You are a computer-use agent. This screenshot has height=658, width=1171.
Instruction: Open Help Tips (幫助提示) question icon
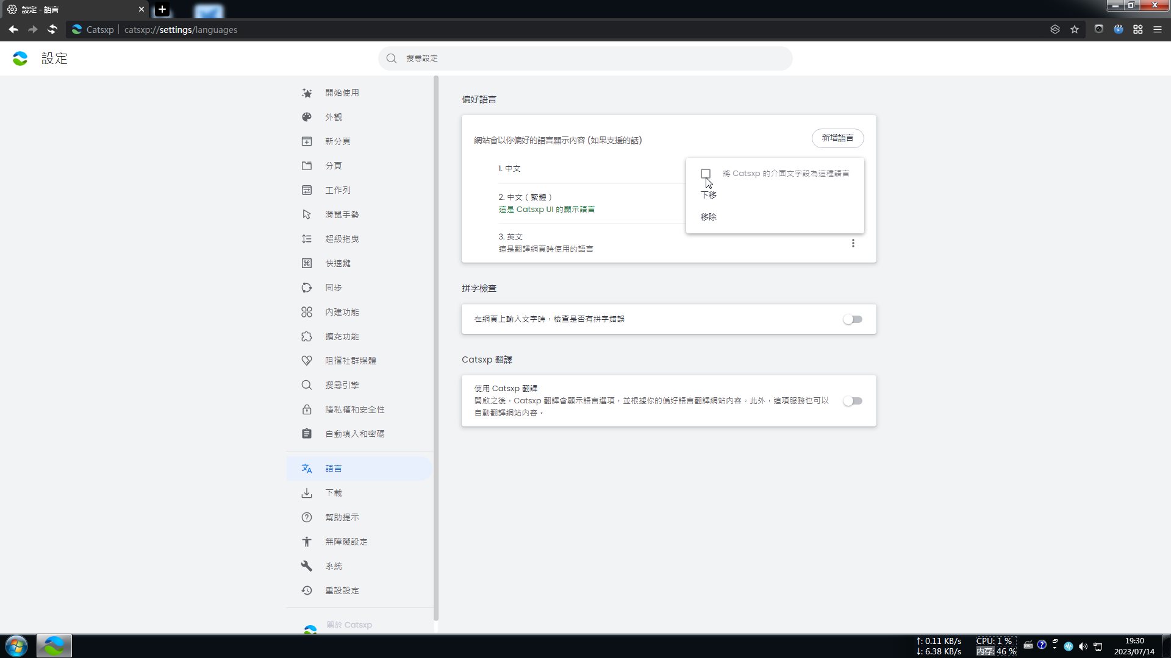tap(307, 517)
